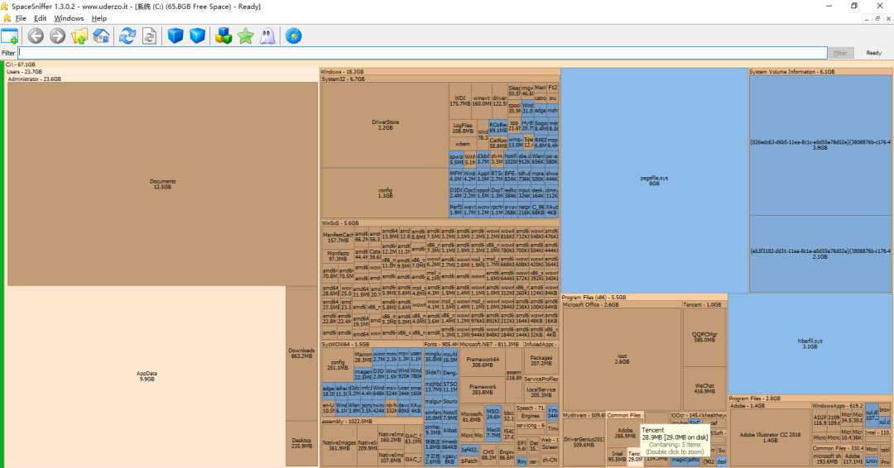Go back to previous view

(x=36, y=36)
